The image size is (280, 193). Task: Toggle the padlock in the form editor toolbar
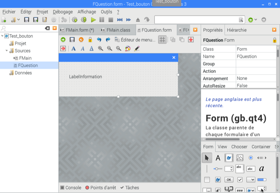[90, 40]
